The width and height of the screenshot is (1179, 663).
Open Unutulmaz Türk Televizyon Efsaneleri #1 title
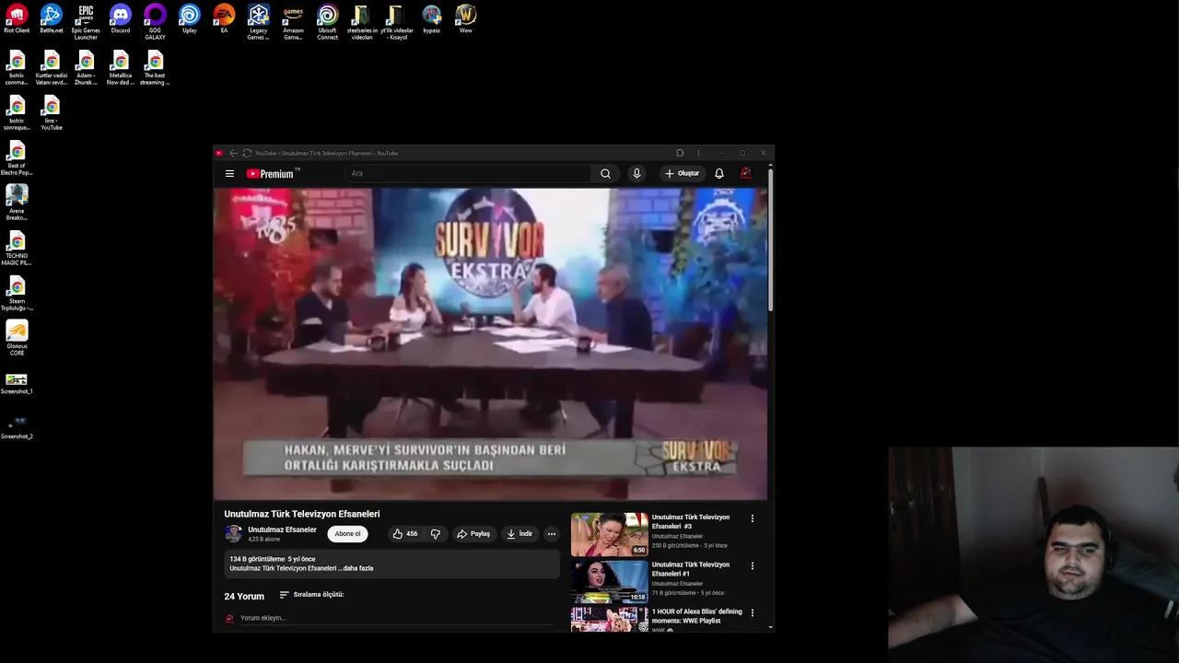(x=691, y=569)
